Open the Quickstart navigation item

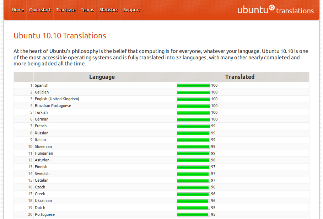(40, 10)
